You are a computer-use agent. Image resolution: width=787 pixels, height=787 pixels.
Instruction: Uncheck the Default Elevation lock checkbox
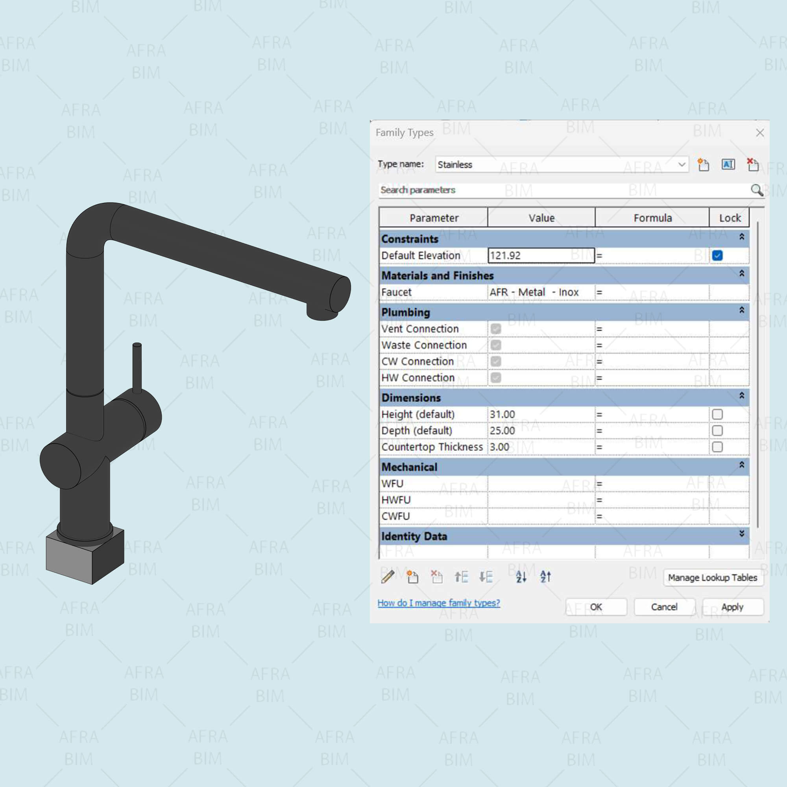pos(717,255)
